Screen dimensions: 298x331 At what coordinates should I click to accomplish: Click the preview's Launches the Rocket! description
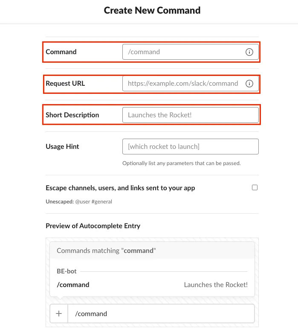pos(216,285)
